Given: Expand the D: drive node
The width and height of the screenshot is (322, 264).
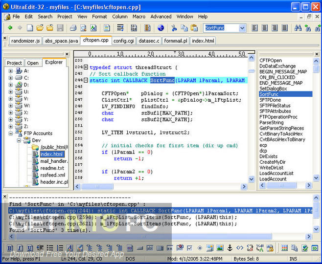Looking at the screenshot, I should coord(10,85).
